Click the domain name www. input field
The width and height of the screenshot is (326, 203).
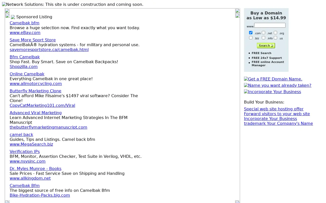pos(270,25)
